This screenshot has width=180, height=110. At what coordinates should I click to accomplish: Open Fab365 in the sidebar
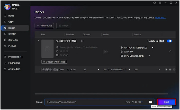click(x=12, y=46)
